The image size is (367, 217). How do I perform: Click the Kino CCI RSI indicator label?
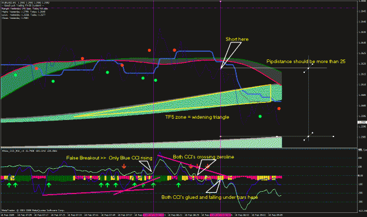coord(29,151)
